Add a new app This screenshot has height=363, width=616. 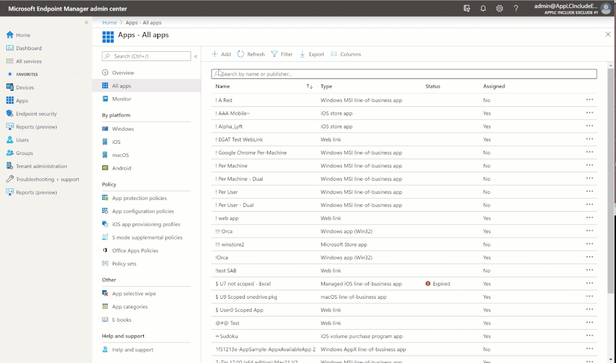(x=221, y=54)
